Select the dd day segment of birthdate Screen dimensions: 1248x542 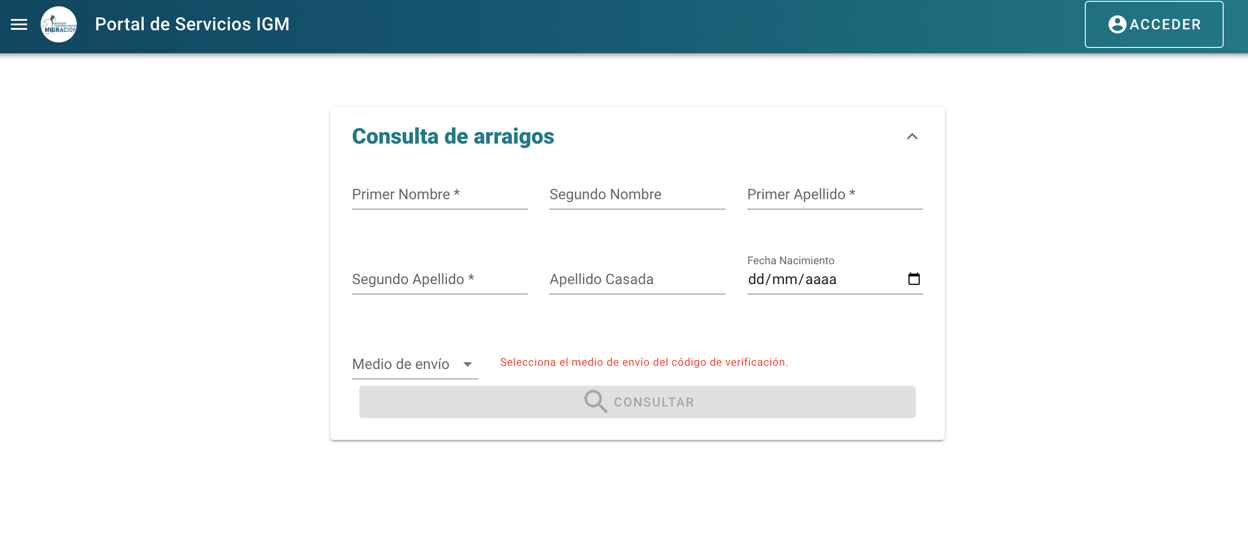[x=756, y=280]
